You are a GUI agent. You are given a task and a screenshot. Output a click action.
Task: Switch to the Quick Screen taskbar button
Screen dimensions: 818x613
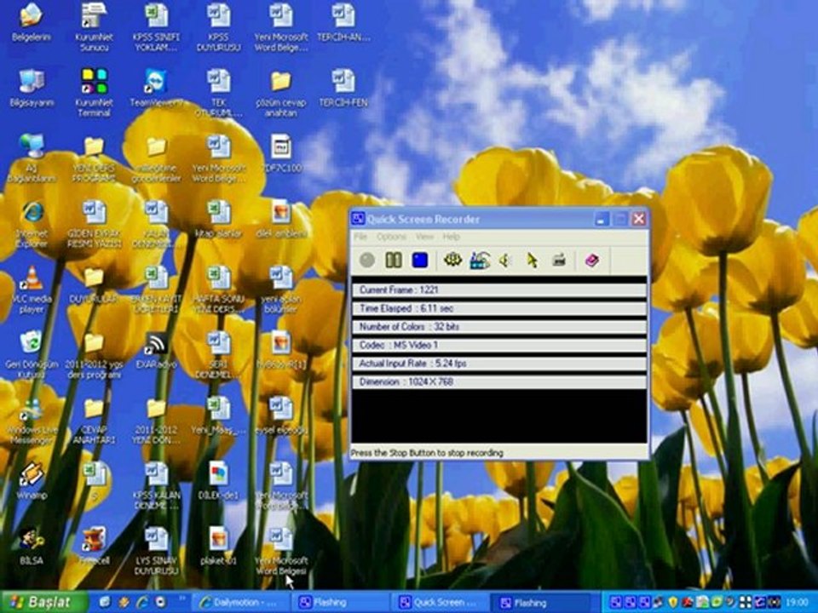coord(440,603)
